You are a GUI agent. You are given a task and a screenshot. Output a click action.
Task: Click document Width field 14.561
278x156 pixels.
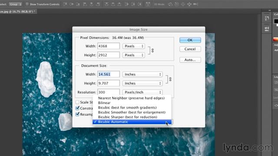pos(109,74)
